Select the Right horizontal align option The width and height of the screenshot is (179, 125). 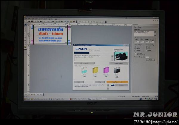[x=147, y=50]
